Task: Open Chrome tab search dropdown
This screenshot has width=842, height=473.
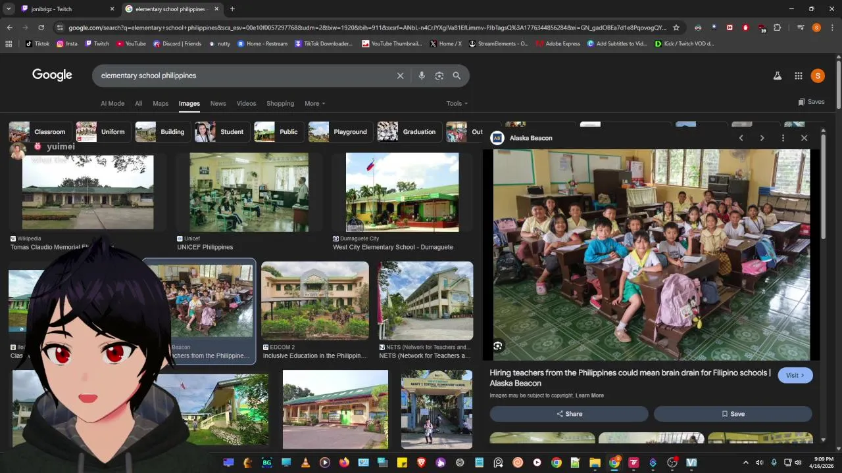Action: tap(9, 9)
